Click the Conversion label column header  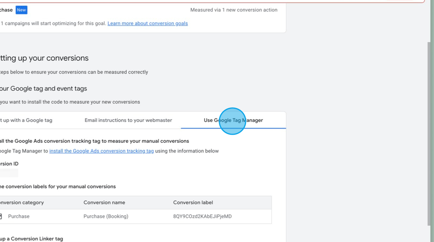(193, 203)
